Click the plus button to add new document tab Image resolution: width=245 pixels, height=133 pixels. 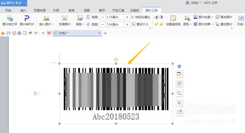coord(105,33)
